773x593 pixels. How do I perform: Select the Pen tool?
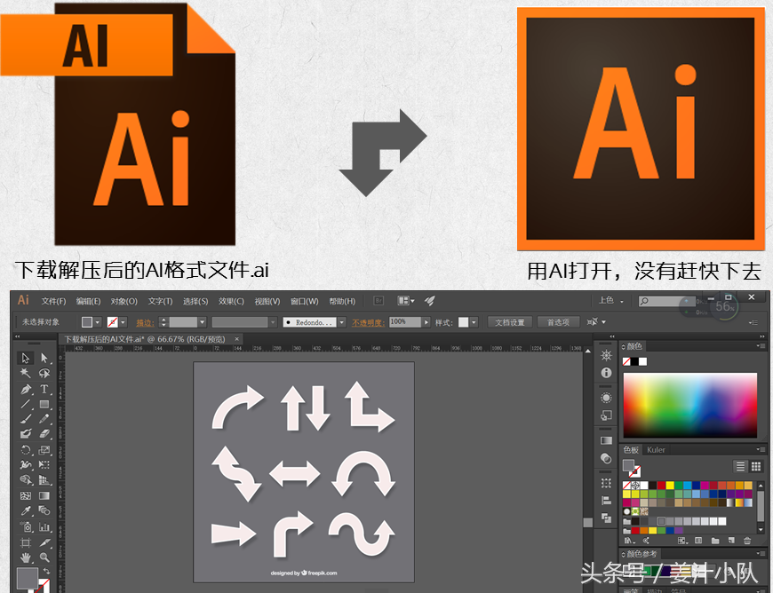pos(26,389)
